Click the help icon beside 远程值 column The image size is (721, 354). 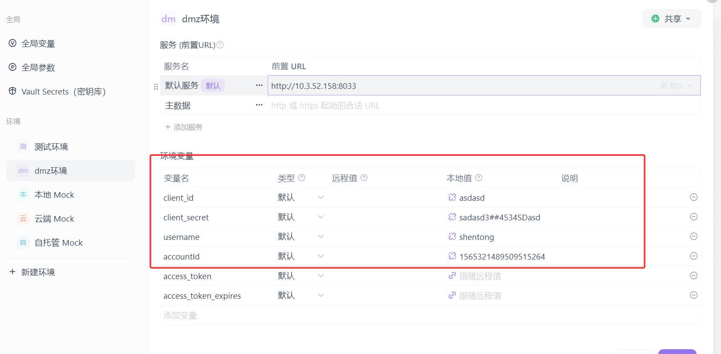tap(364, 178)
